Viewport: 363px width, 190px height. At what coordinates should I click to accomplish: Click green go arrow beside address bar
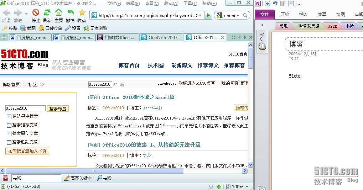click(208, 15)
